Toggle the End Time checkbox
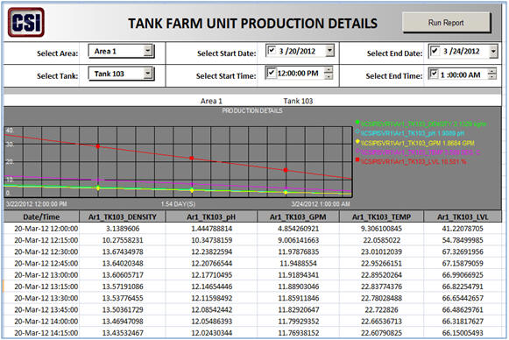Viewport: 509px width, 340px height. coord(434,74)
